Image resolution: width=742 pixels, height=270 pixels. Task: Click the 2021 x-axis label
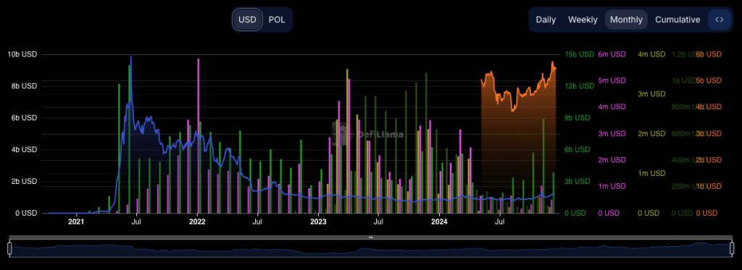75,221
